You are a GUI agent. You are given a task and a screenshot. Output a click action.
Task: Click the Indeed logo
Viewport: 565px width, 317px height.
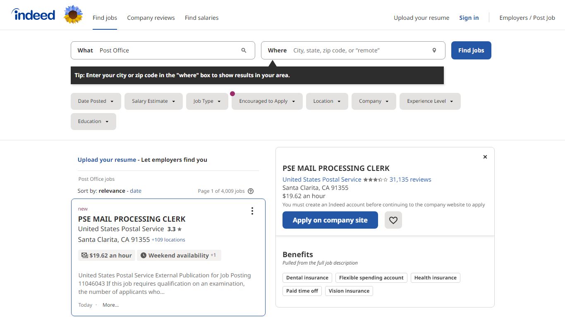pyautogui.click(x=33, y=15)
